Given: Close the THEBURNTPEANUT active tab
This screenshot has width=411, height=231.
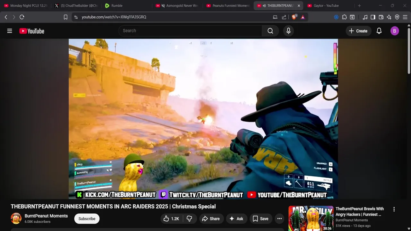Looking at the screenshot, I should [x=299, y=5].
